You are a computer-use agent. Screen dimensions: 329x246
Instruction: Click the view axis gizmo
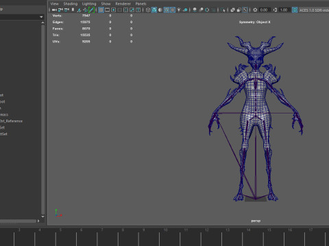[58, 213]
